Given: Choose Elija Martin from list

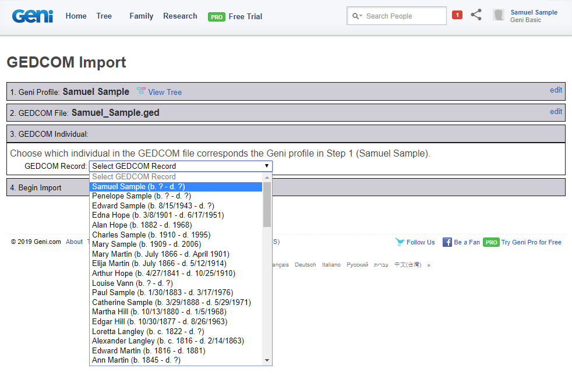Looking at the screenshot, I should [x=175, y=264].
